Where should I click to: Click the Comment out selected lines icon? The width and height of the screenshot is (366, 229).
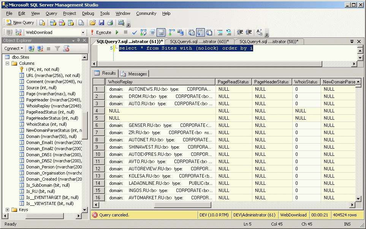220,32
